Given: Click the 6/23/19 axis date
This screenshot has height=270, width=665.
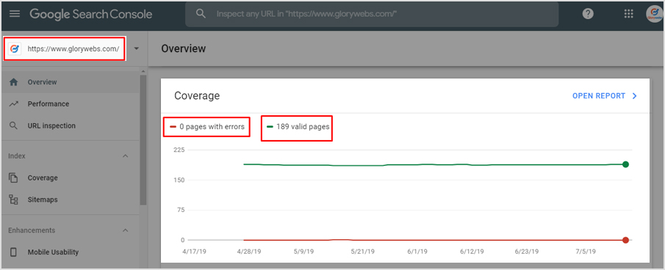Looking at the screenshot, I should pyautogui.click(x=527, y=252).
